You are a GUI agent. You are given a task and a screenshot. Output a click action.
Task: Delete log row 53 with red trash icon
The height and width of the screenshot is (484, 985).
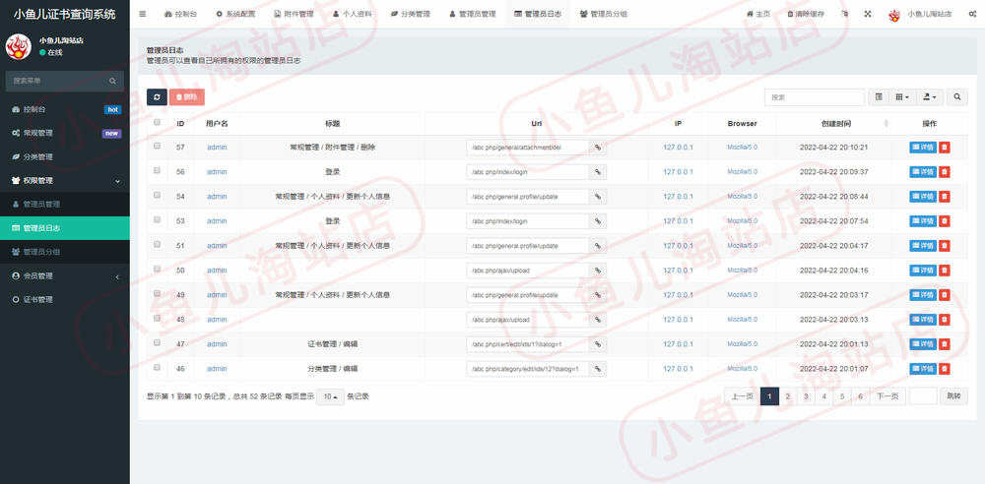pos(945,221)
